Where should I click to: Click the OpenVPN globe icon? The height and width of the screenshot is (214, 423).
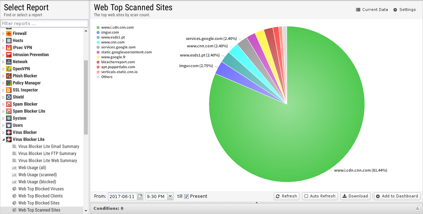(8, 69)
